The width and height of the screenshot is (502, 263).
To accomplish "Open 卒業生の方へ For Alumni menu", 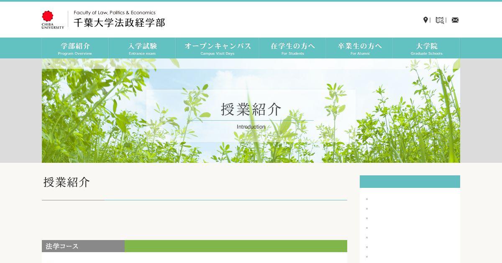I will [x=360, y=48].
